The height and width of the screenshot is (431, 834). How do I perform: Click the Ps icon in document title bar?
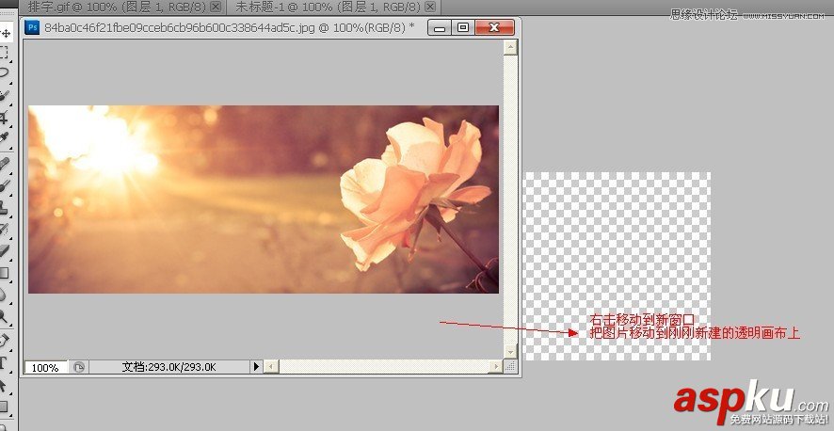click(x=32, y=27)
